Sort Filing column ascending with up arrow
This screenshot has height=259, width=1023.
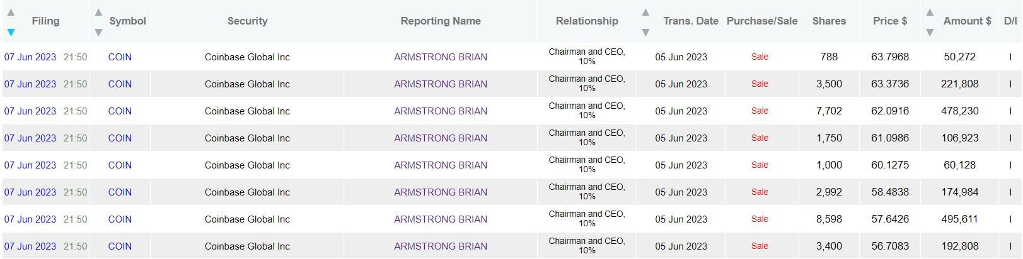11,12
